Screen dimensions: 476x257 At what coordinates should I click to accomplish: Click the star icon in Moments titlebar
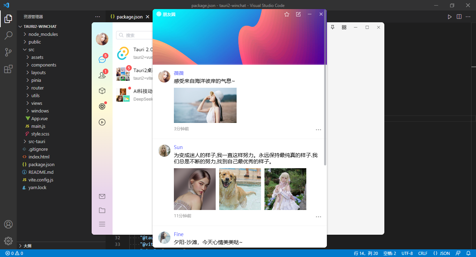coord(286,14)
